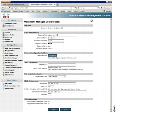161x114 pixels.
Task: Open the Server Status link
Action: [x=9, y=41]
